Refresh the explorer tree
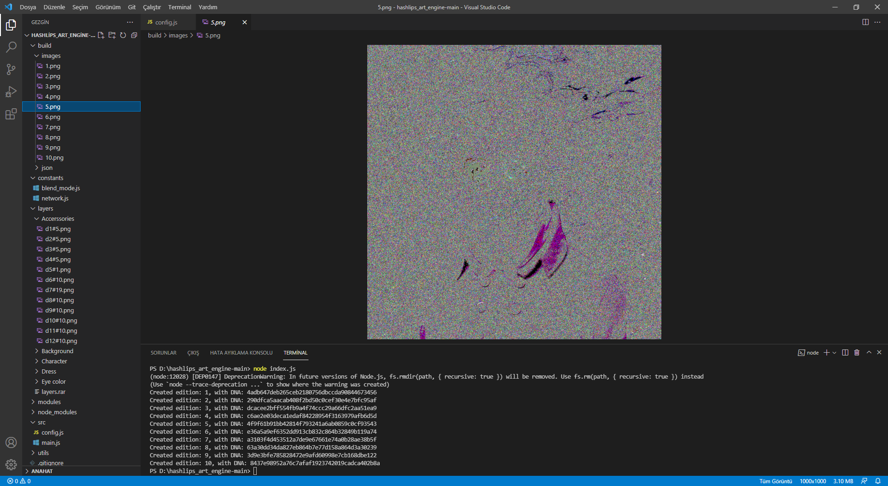The height and width of the screenshot is (486, 888). tap(123, 35)
